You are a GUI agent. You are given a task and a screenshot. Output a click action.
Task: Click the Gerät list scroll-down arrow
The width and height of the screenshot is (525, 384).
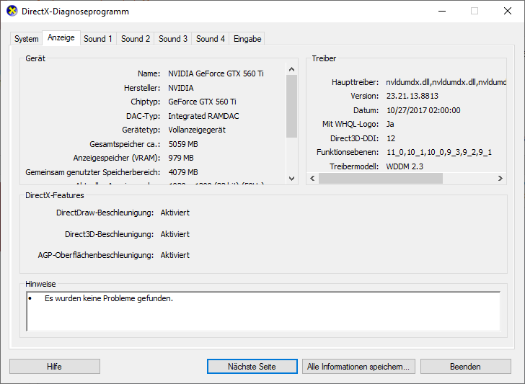[x=291, y=178]
